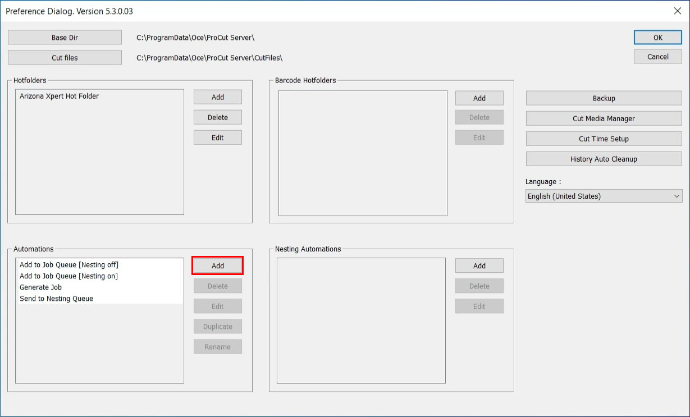Open the Backup option
Viewport: 690px width, 417px height.
tap(604, 98)
